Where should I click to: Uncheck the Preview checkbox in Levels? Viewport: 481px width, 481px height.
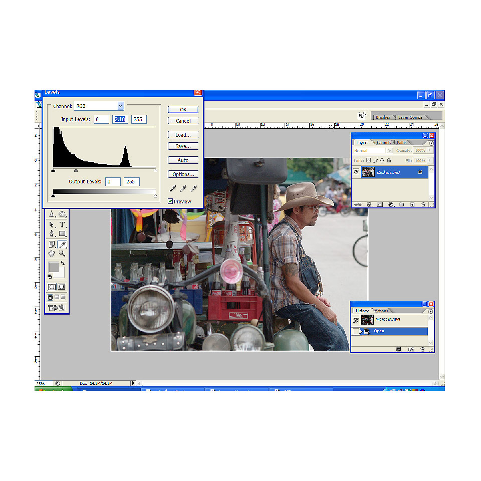tap(171, 201)
